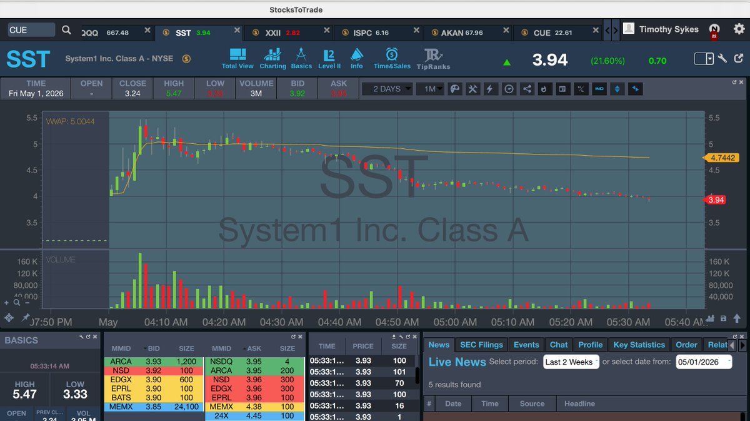The width and height of the screenshot is (750, 421).
Task: Open the 2 DAYS range dropdown
Action: pos(387,89)
